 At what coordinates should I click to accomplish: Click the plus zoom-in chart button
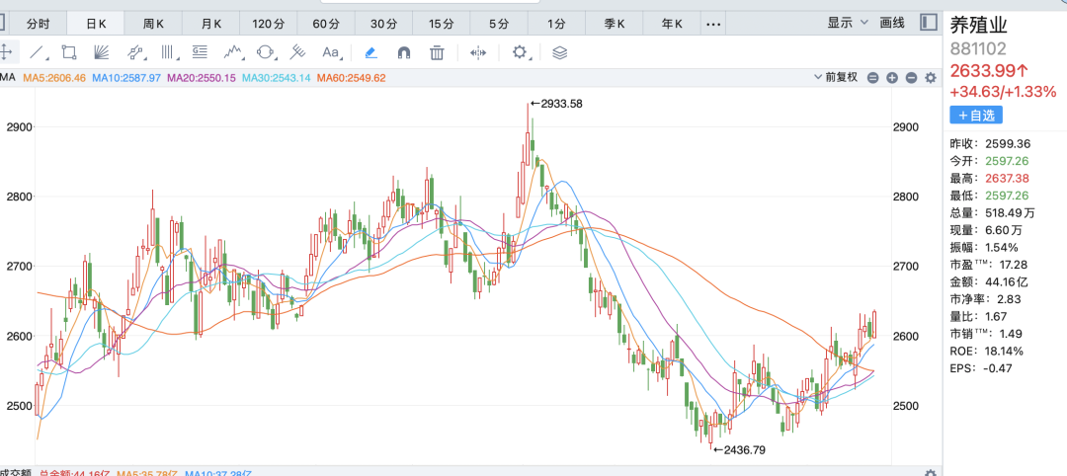tap(891, 78)
